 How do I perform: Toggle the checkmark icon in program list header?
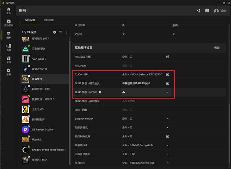[x=54, y=32]
